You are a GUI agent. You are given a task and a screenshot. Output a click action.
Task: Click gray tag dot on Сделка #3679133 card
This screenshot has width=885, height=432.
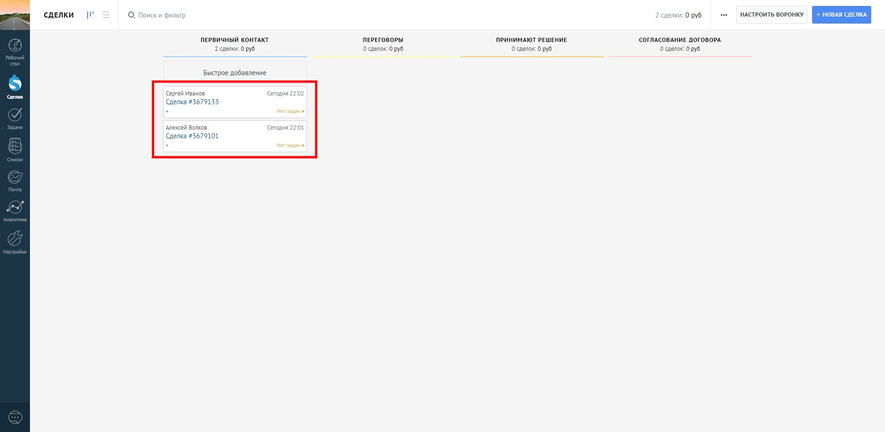(167, 111)
